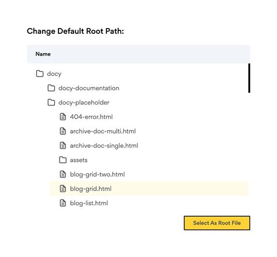Click the assets folder icon
The image size is (277, 257).
click(63, 160)
